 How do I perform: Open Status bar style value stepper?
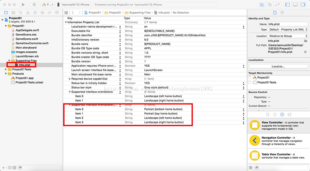[x=244, y=88]
